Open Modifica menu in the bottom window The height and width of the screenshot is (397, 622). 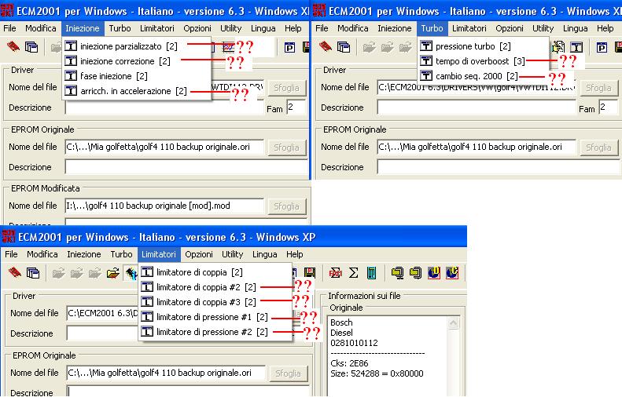[x=42, y=254]
